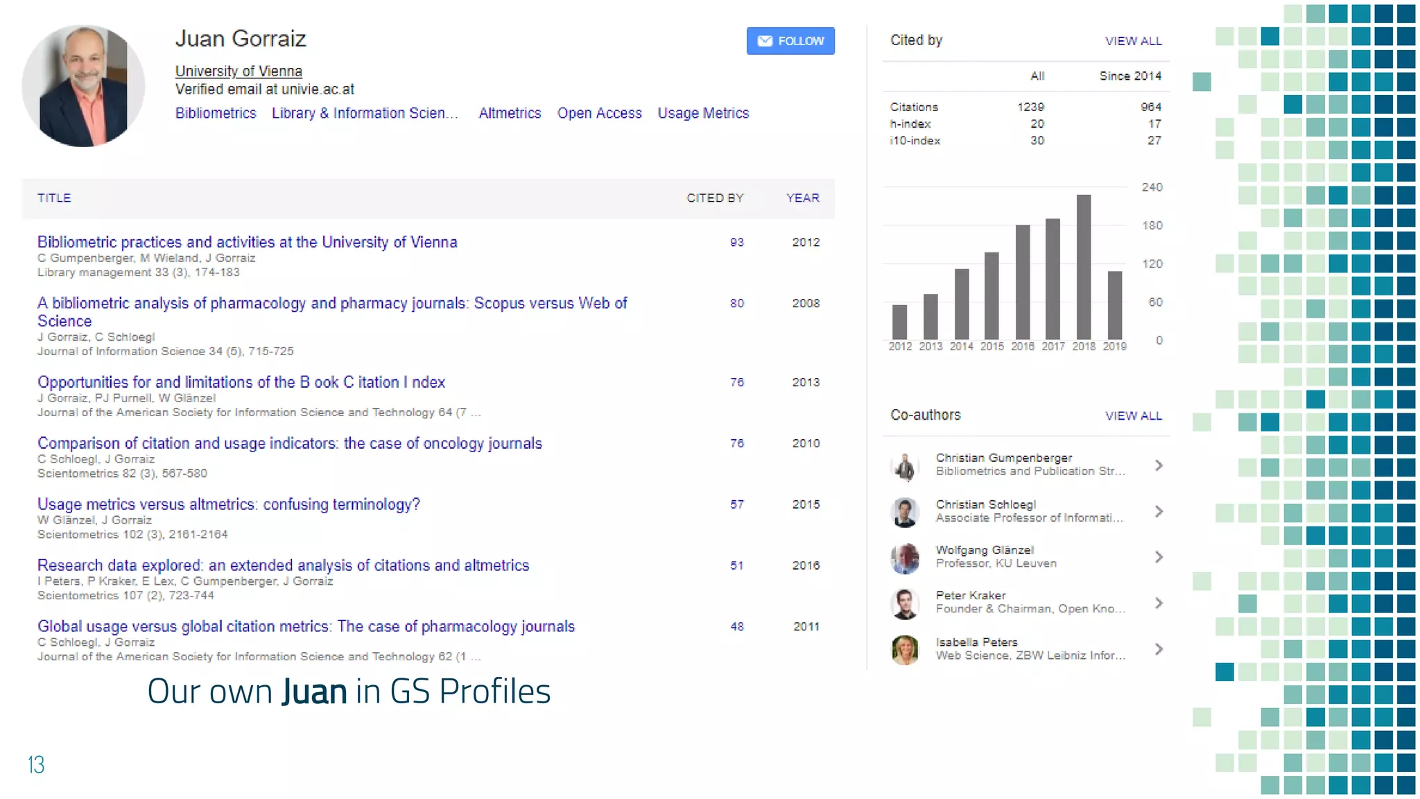Expand Wolfgang Glänzel co-author chevron
Screen dimensions: 1420x799
point(1159,557)
